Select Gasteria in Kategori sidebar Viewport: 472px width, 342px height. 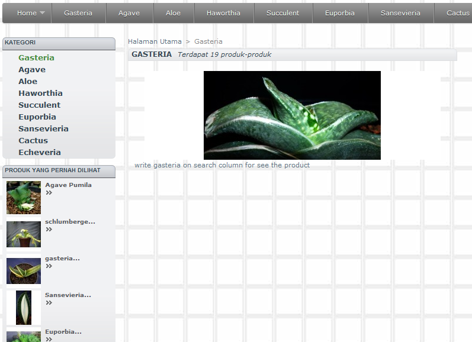tap(37, 57)
